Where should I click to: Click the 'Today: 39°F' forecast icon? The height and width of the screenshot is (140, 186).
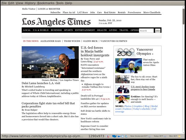165,136
